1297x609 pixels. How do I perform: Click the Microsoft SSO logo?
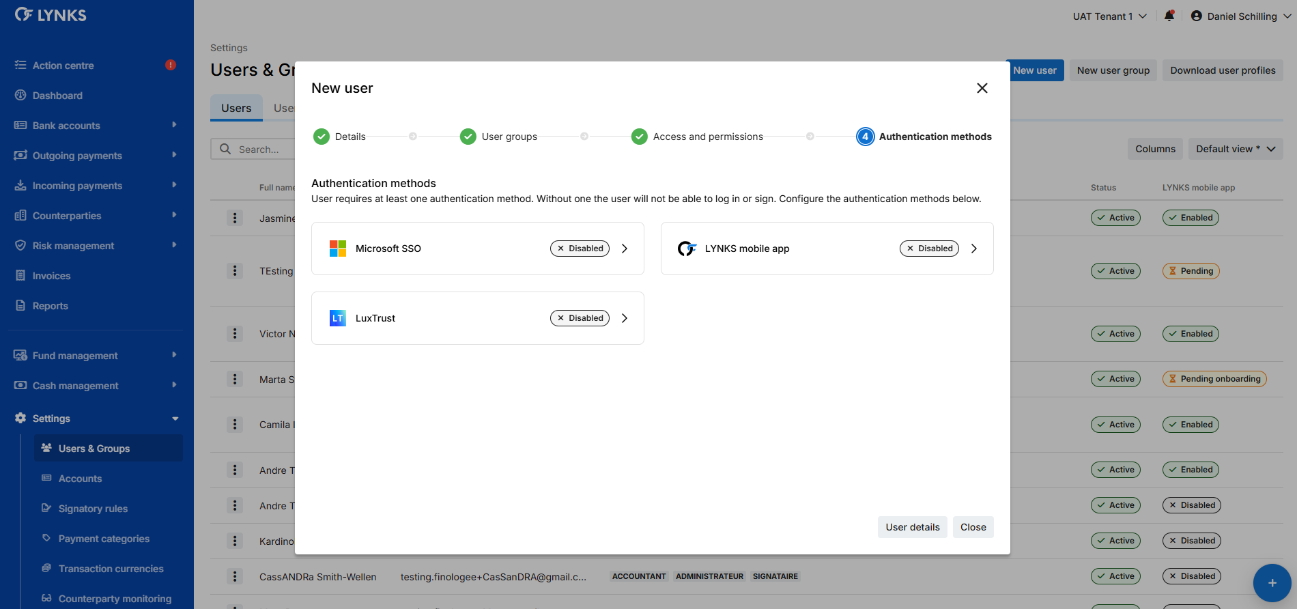[338, 249]
